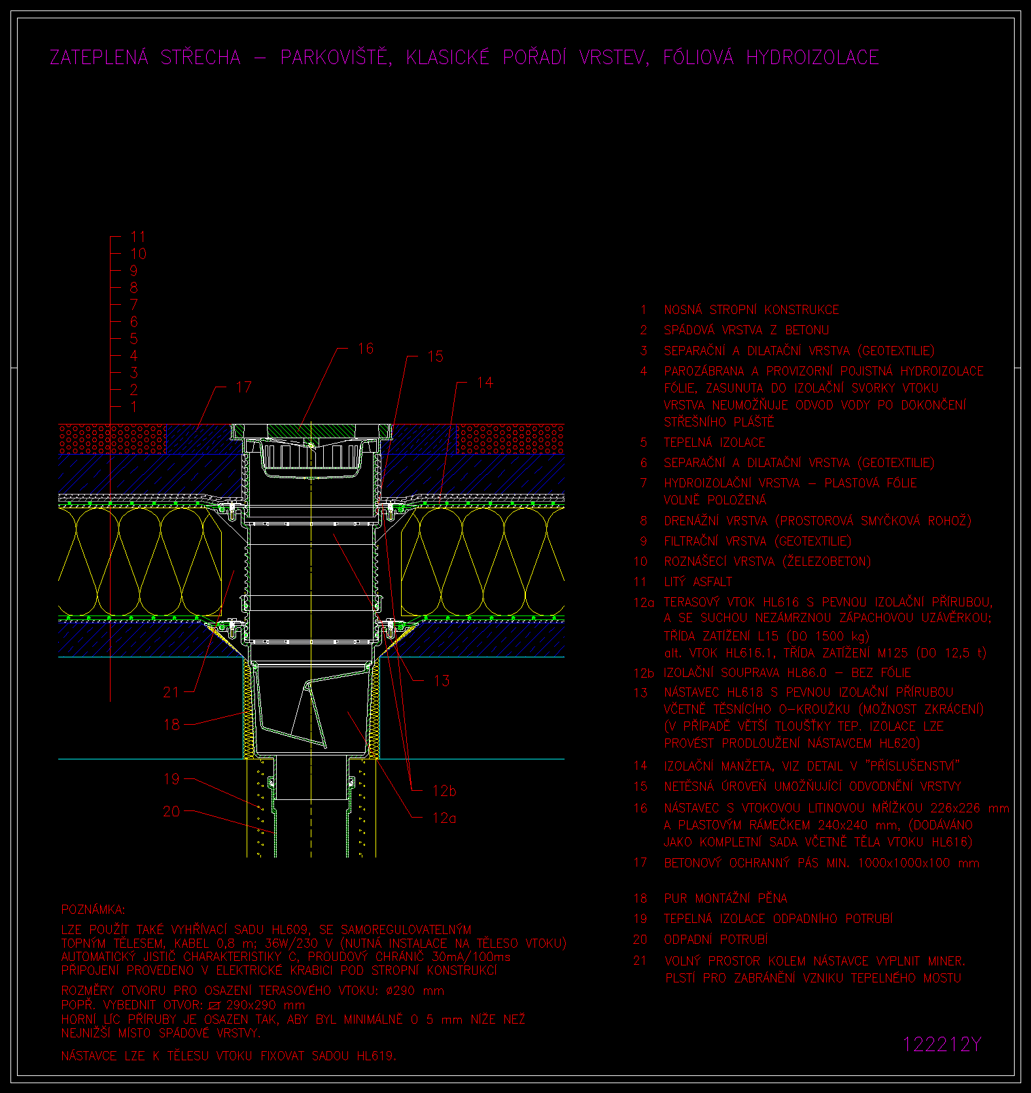The height and width of the screenshot is (1093, 1031).
Task: Select legend text 'IZOLAČNÍ SOUPRAVA HL86.0 – BEZ FÓLIE'
Action: tap(788, 672)
